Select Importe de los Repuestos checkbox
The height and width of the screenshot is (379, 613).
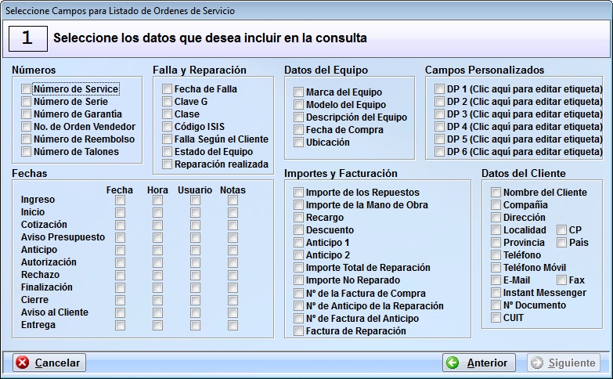point(299,193)
